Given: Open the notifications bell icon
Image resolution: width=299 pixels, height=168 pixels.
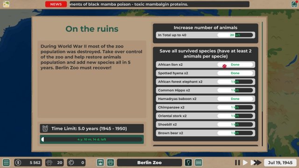Looking at the screenshot, I should pos(294,4).
